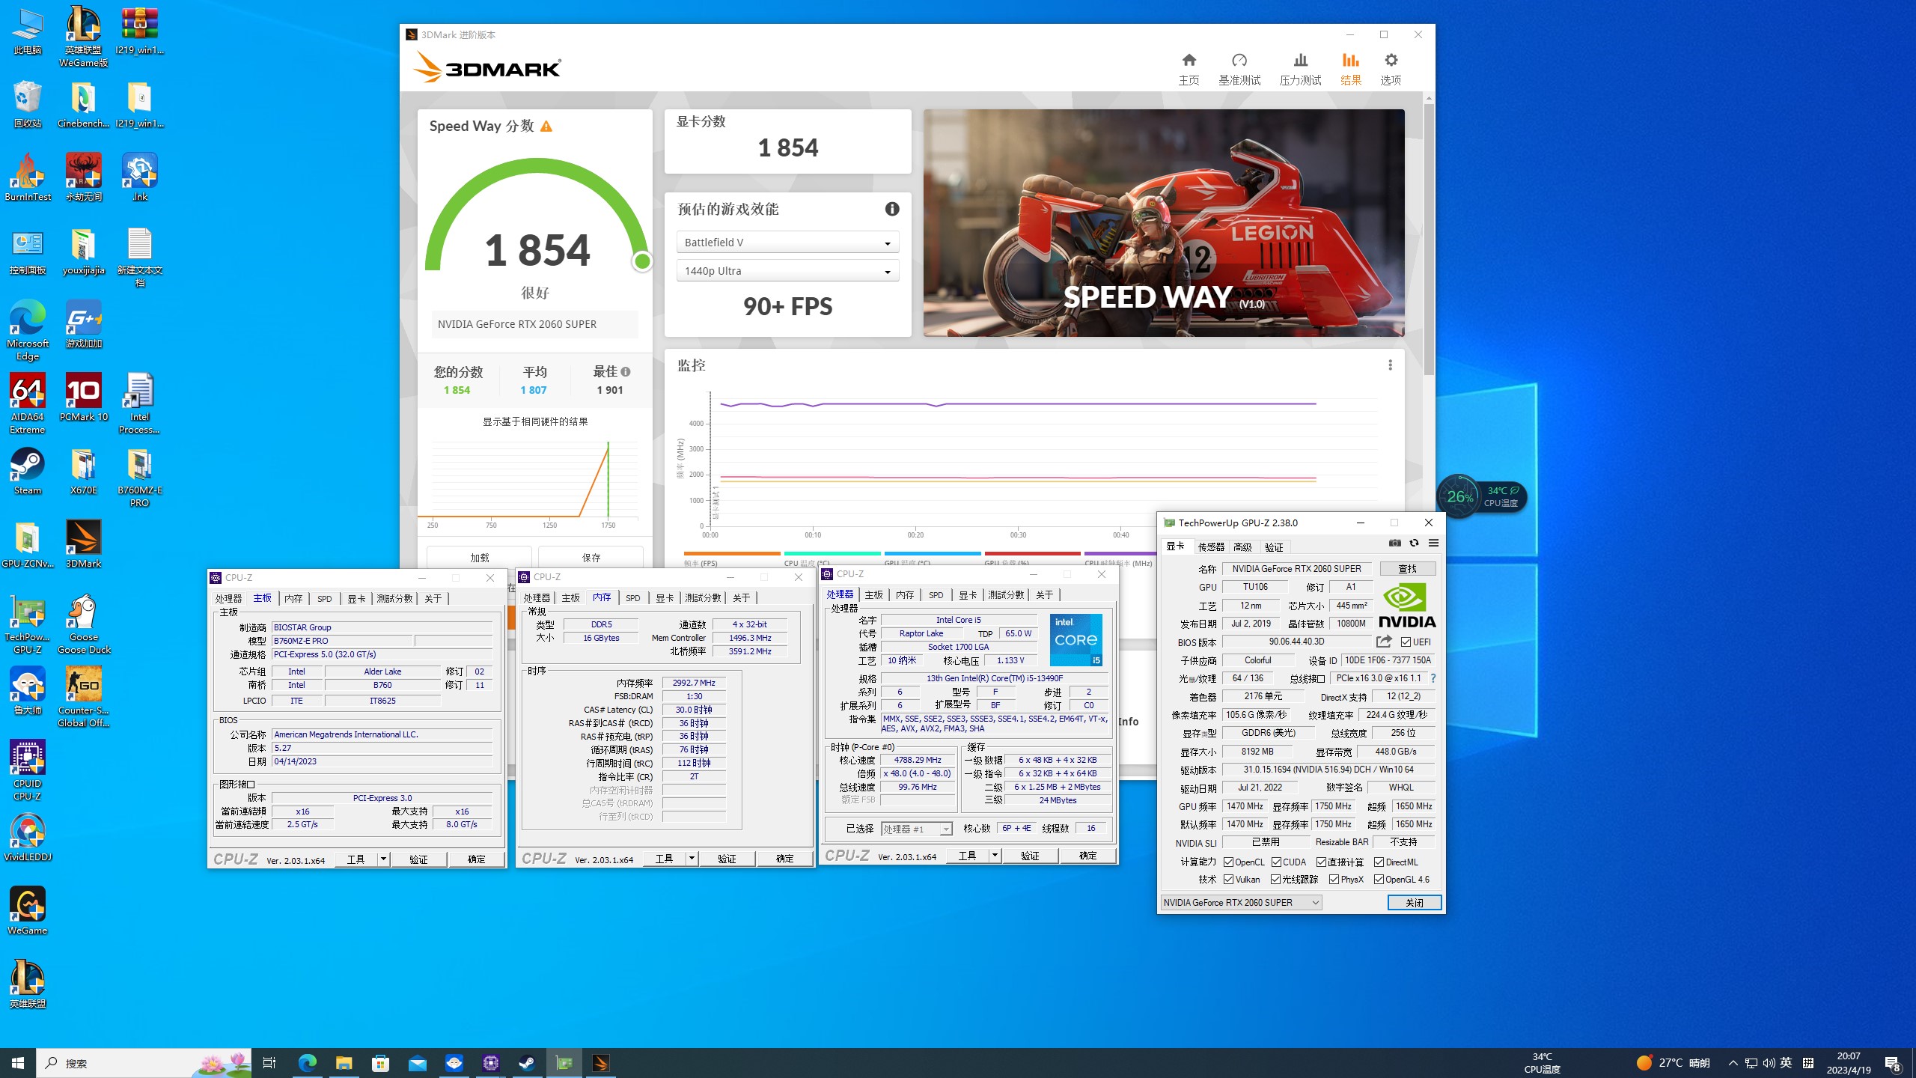The image size is (1916, 1078).
Task: Open the 高级 tab in GPU-Z
Action: 1242,547
